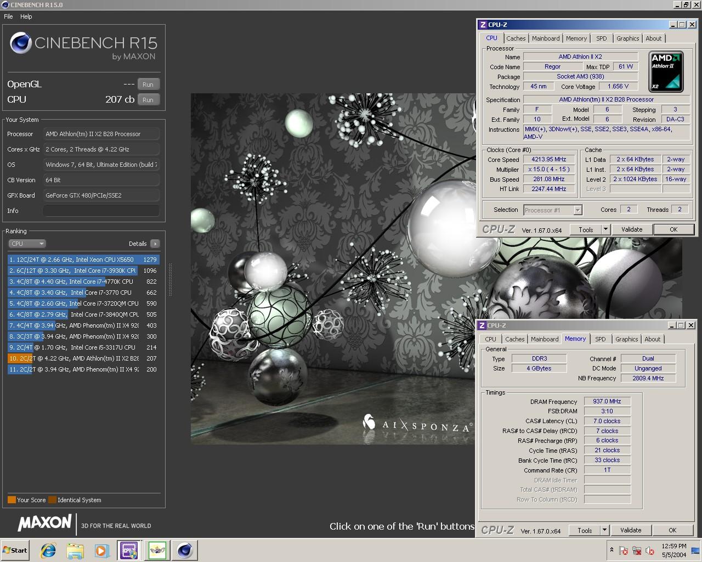Select ranking row Intel Core i7-3770
The image size is (702, 562).
(83, 293)
